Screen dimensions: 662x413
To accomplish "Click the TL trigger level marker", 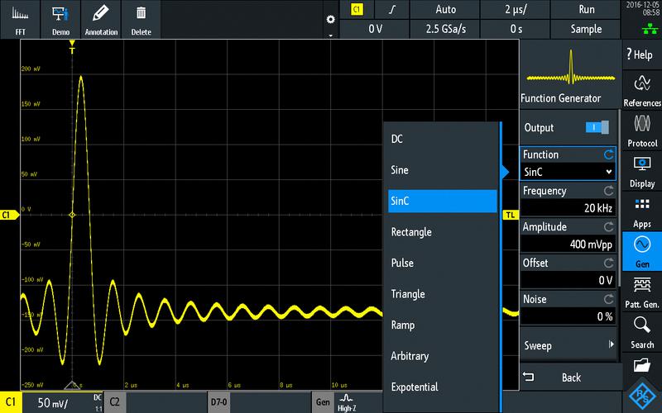I will click(510, 215).
